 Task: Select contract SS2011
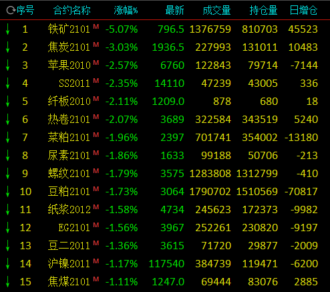point(74,84)
